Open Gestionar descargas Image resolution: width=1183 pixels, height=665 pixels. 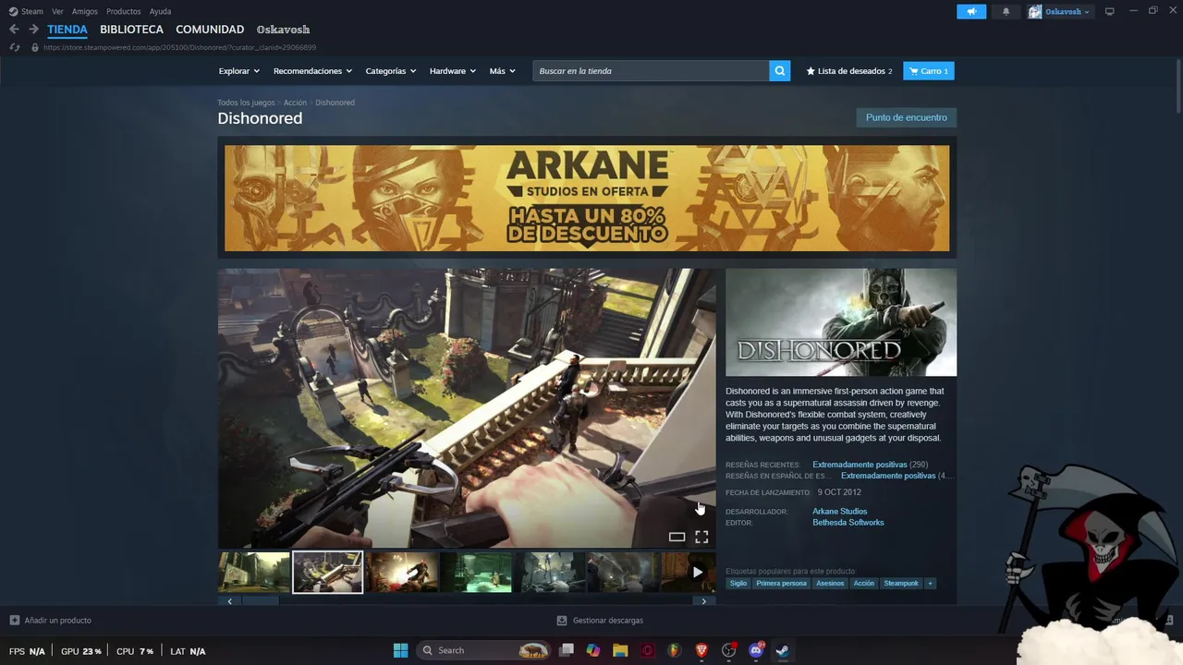coord(600,621)
